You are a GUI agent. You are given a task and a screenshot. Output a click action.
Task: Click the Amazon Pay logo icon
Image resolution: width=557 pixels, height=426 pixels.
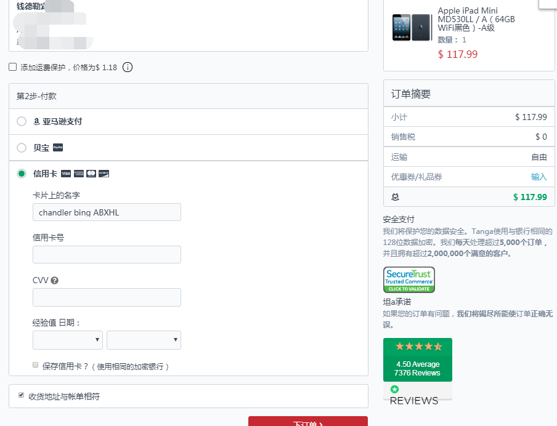click(x=36, y=121)
